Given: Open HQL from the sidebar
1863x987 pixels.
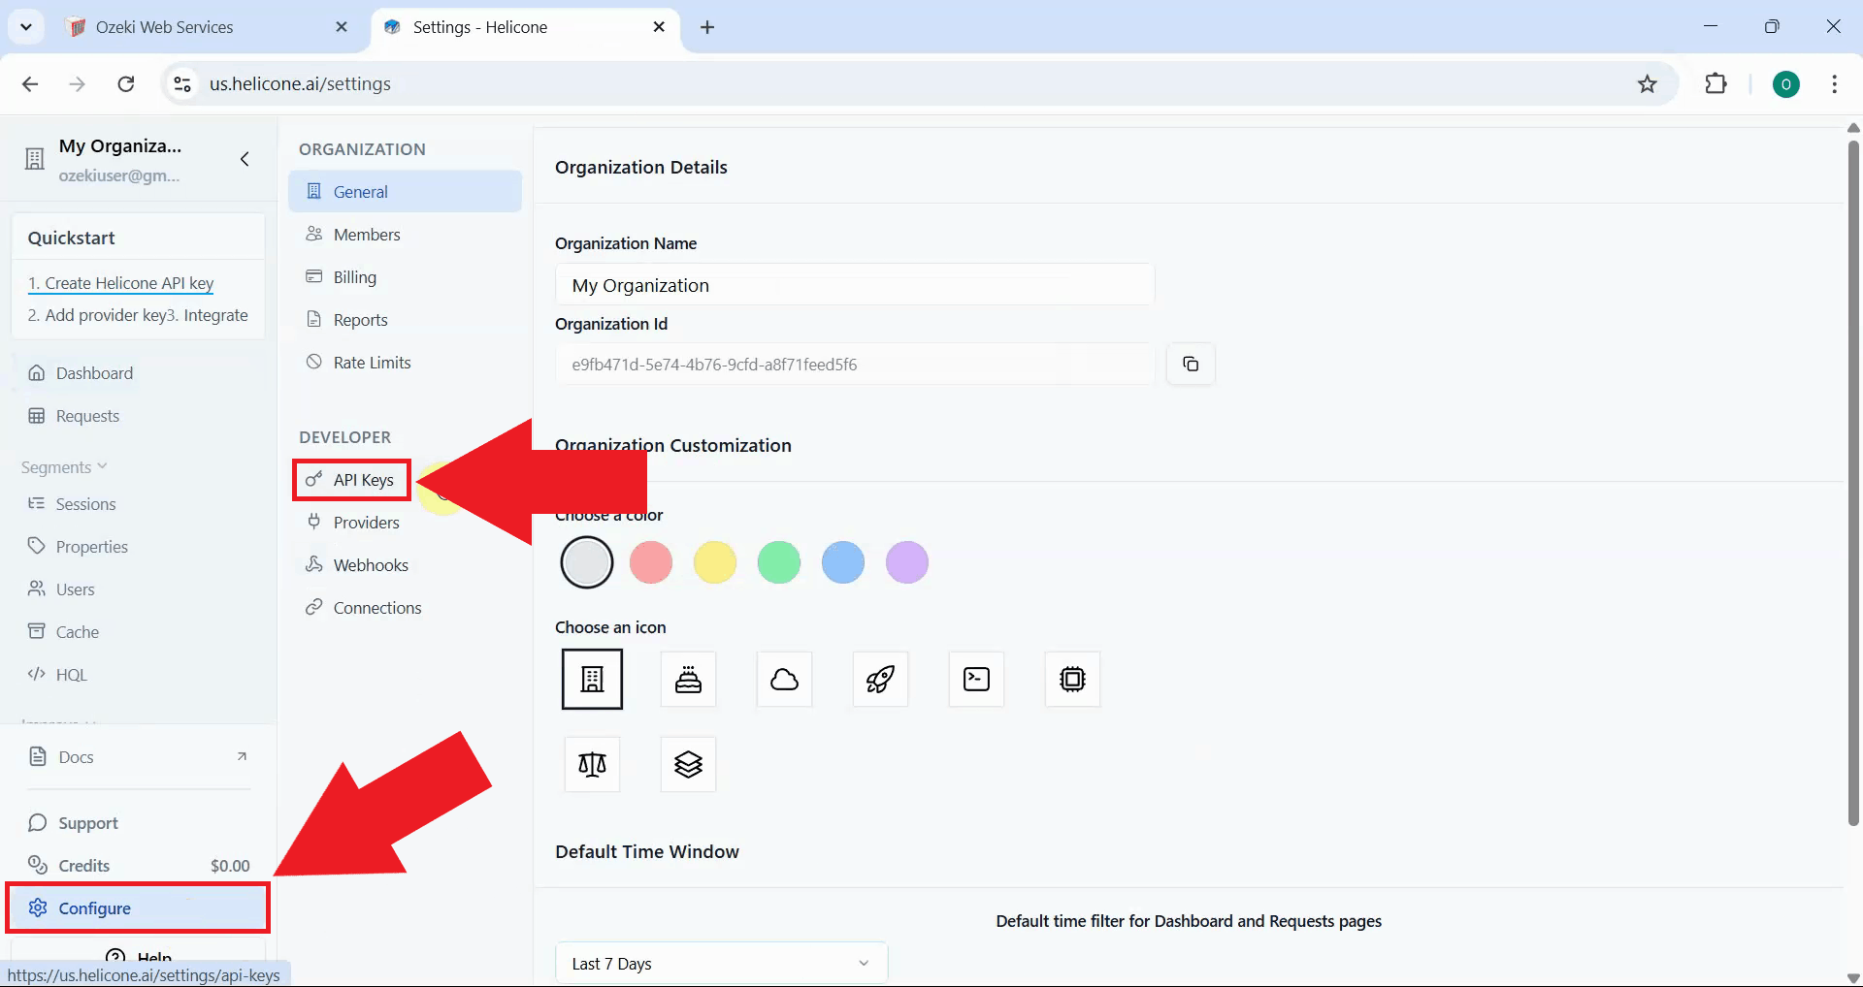Looking at the screenshot, I should (x=69, y=675).
